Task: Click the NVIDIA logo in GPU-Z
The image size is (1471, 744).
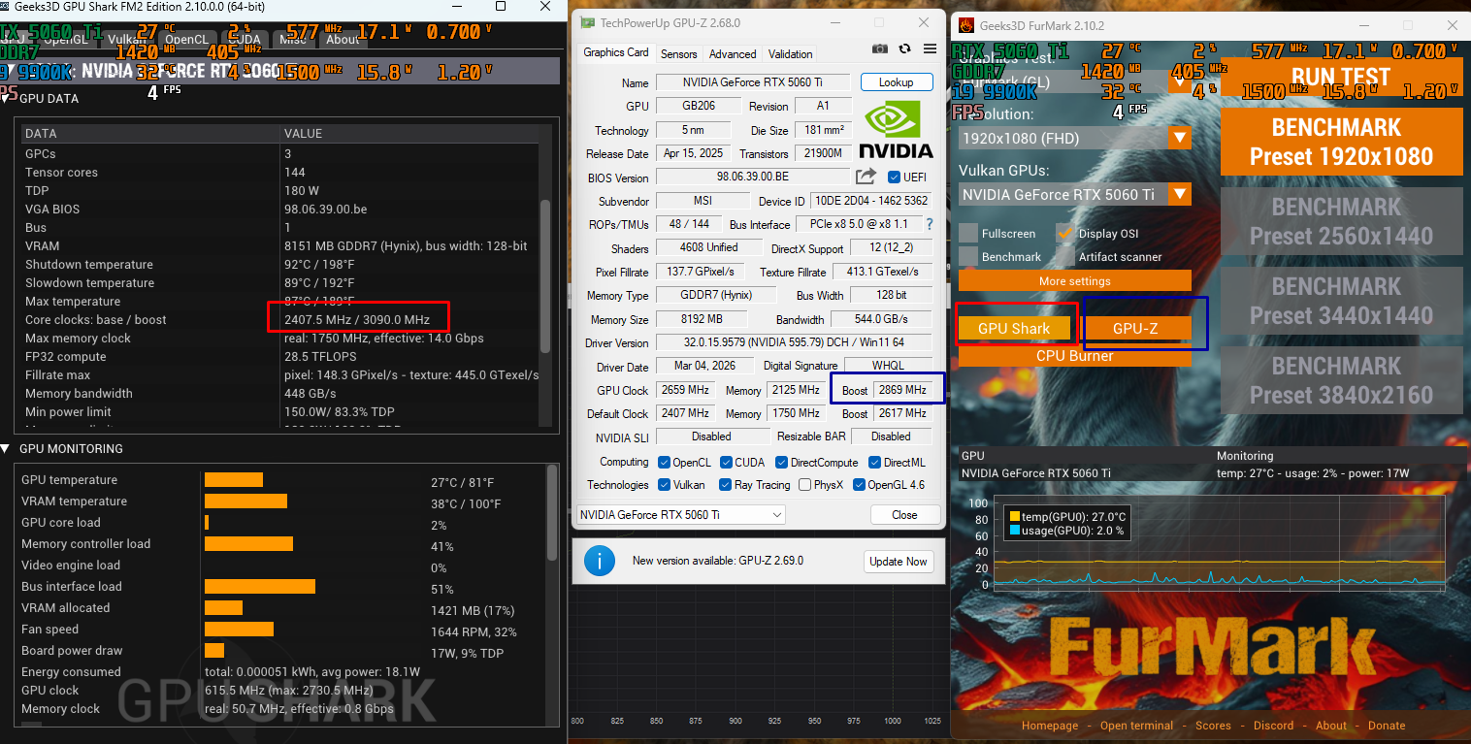Action: tap(896, 131)
